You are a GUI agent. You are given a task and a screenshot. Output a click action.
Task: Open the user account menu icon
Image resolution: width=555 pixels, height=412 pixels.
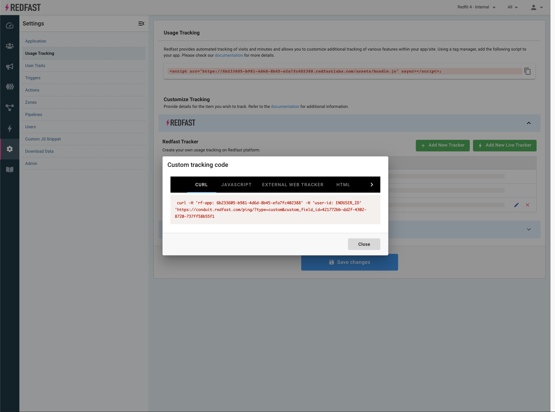[536, 7]
